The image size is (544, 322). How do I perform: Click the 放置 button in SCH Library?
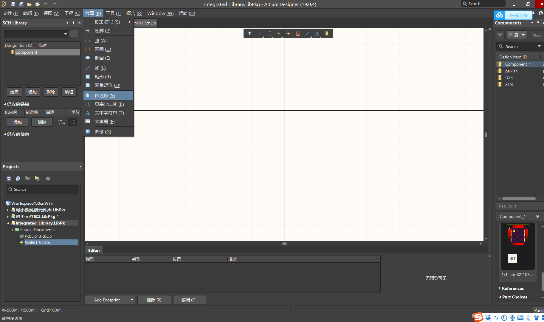click(x=14, y=92)
